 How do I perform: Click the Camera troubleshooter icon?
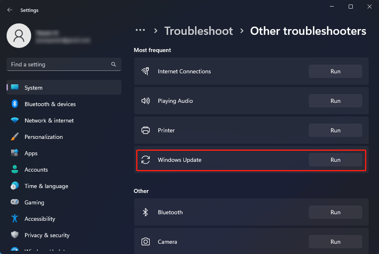[146, 242]
